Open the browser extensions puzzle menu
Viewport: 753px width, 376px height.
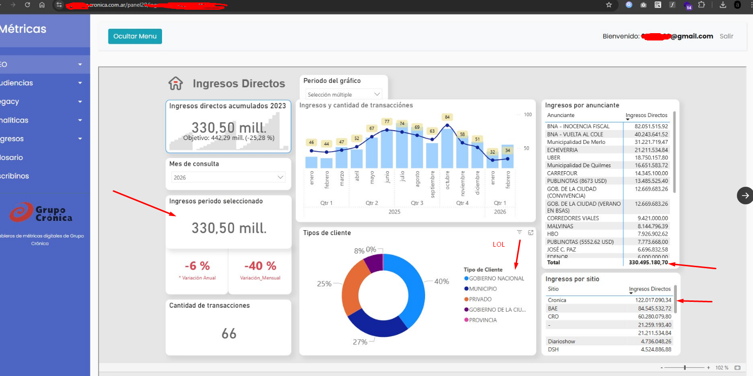click(702, 5)
